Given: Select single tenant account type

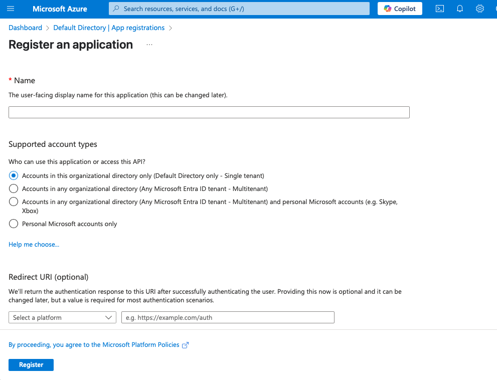Looking at the screenshot, I should click(14, 175).
